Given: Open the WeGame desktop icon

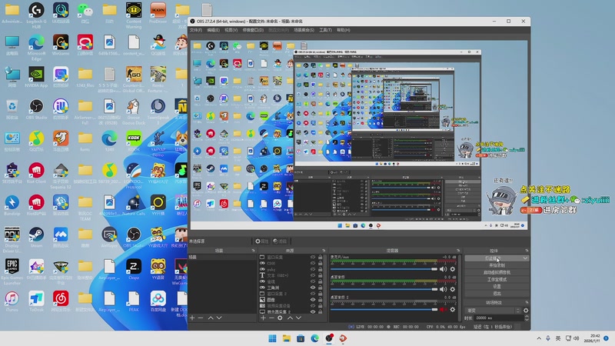Looking at the screenshot, I should 61,45.
